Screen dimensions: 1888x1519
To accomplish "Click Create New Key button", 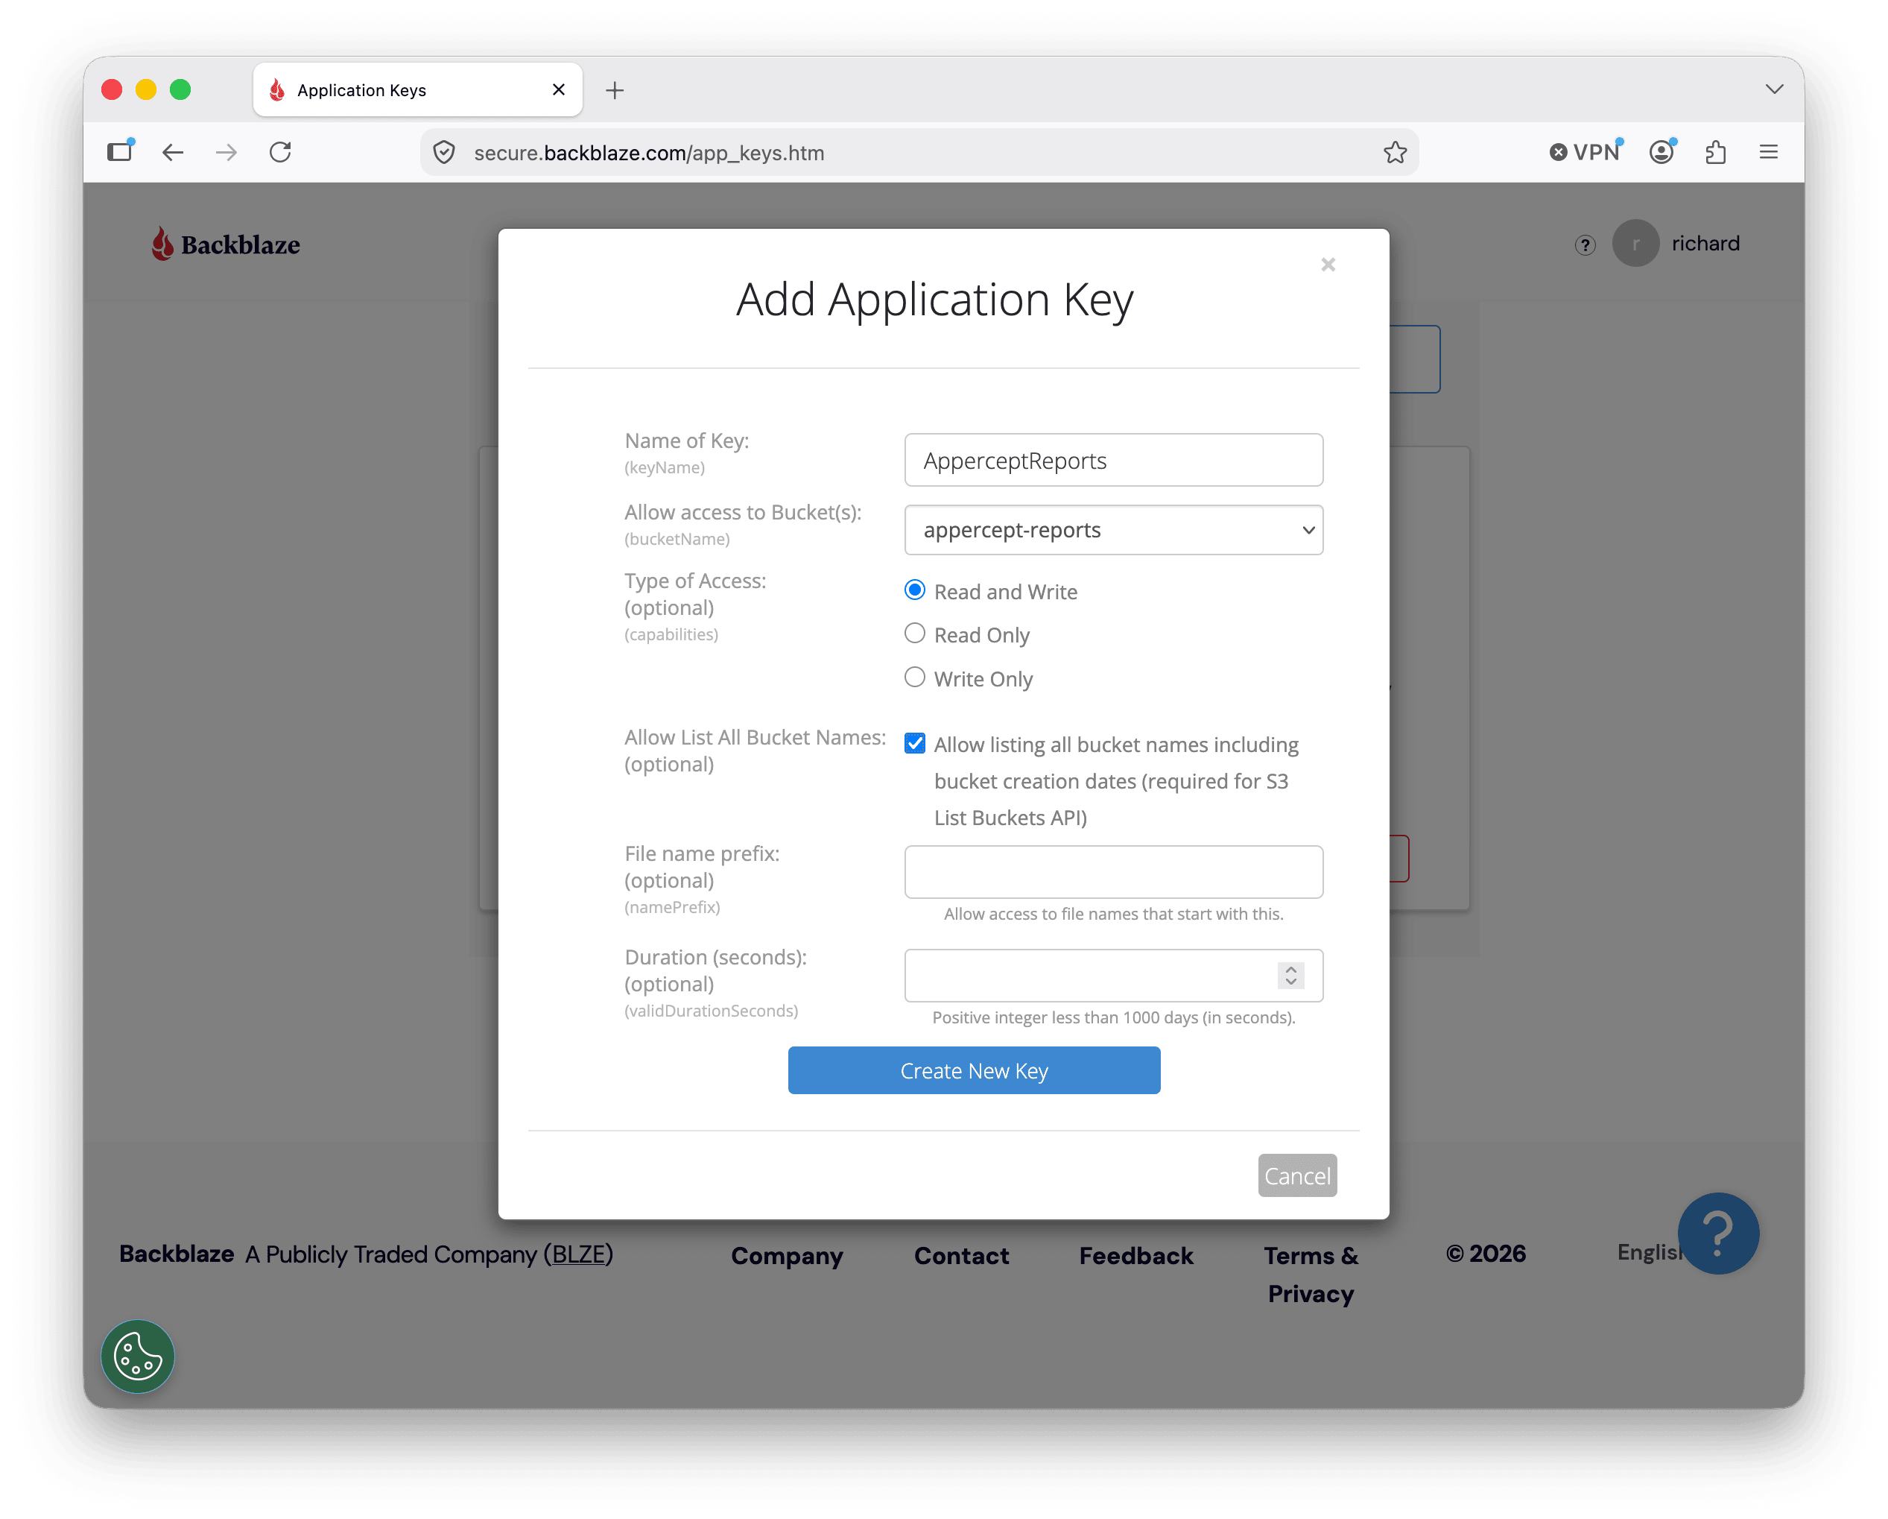I will coord(974,1070).
